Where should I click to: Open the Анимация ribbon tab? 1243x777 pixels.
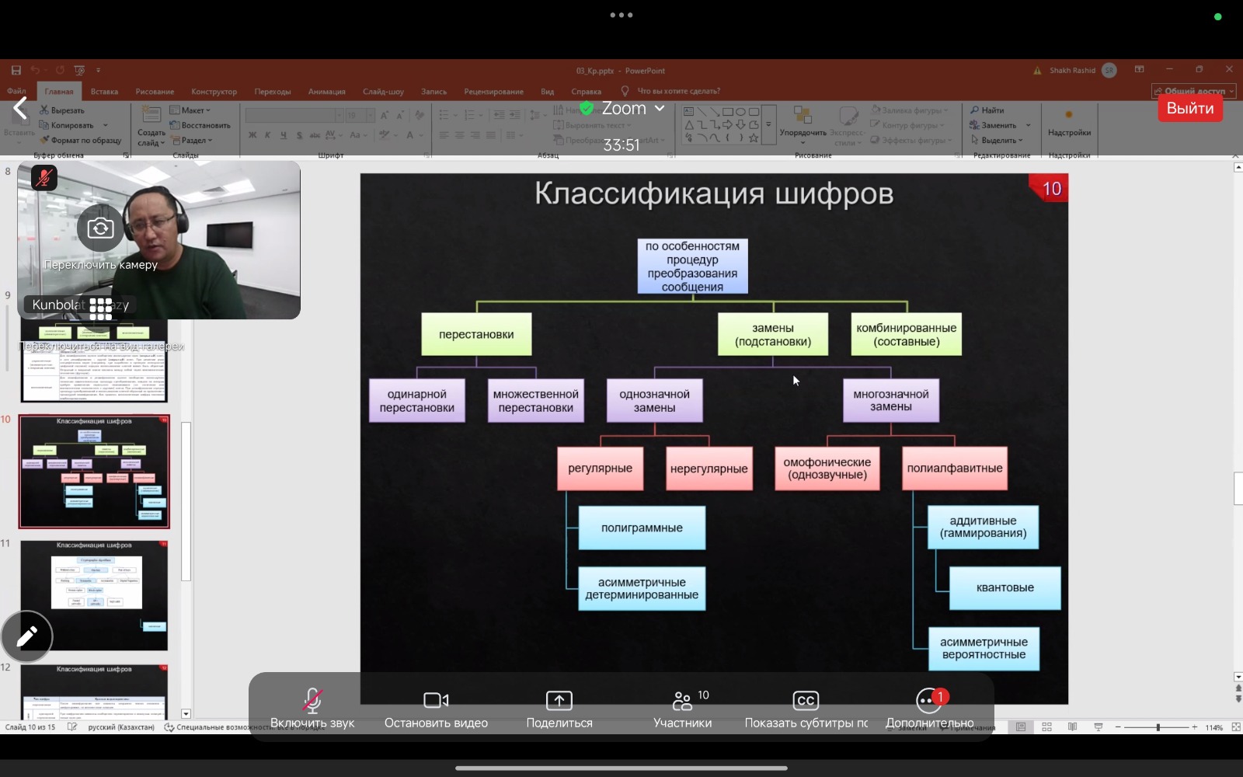tap(326, 92)
